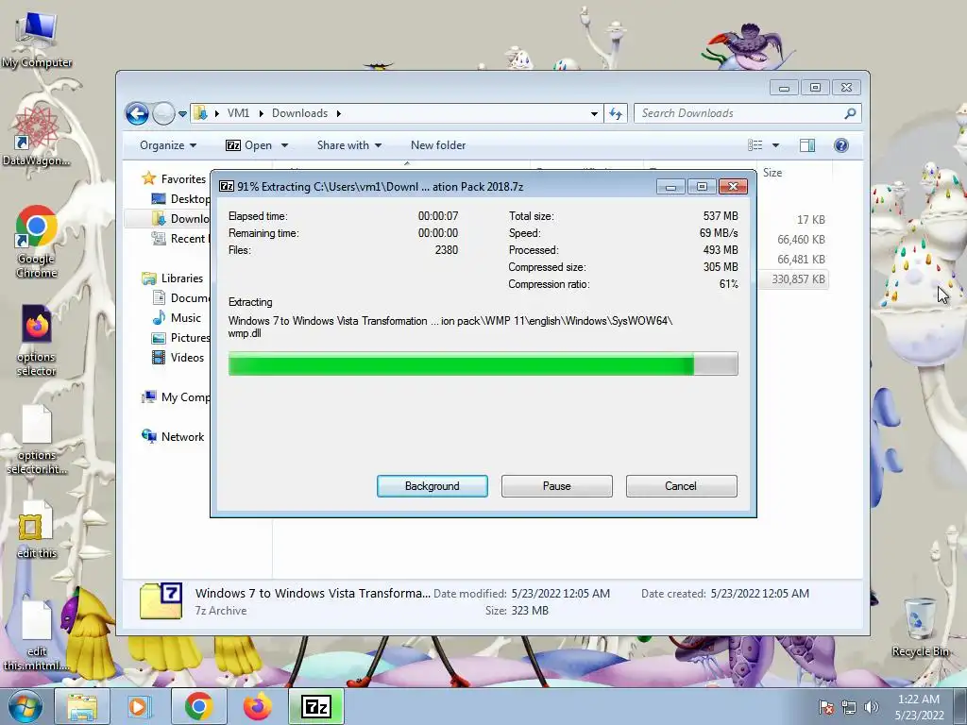Open the volume speaker tray icon

871,707
